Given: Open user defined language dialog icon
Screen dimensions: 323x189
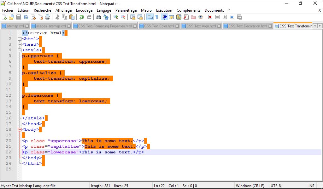Looking at the screenshot, I should (x=171, y=17).
